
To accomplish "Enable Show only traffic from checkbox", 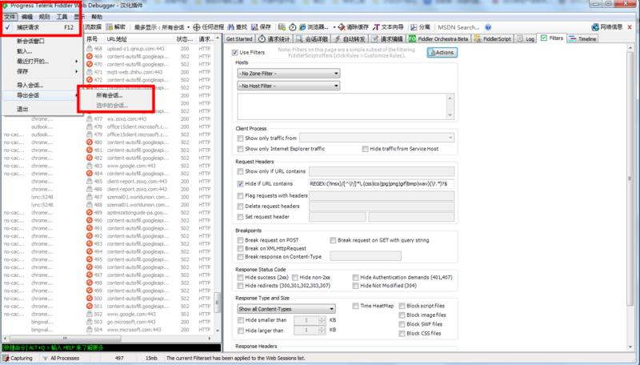I will pos(241,138).
